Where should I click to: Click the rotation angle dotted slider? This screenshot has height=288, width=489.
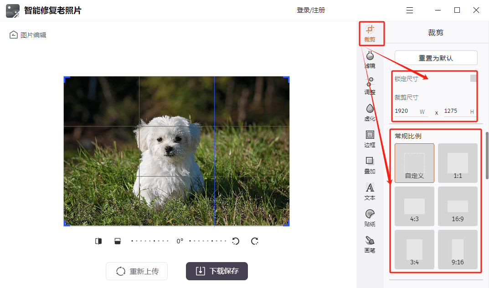tap(179, 241)
